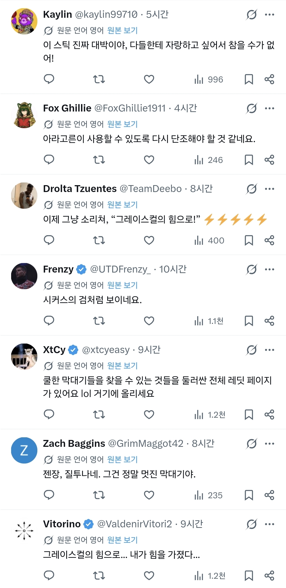Viewport: 286px width, 588px height.
Task: Retweet Vitorino's post
Action: point(99,576)
